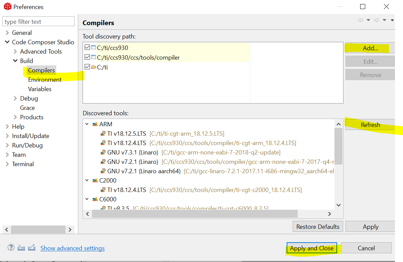Click the tree pane horizontal scroll left arrow

[x=6, y=230]
